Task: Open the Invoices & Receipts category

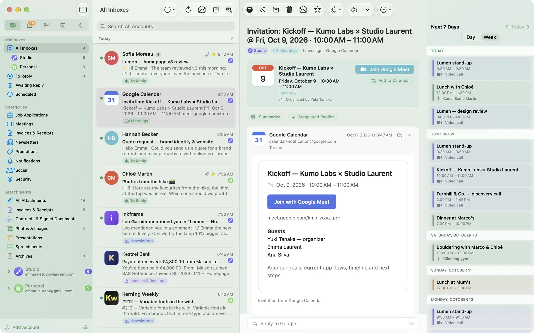Action: click(46, 133)
